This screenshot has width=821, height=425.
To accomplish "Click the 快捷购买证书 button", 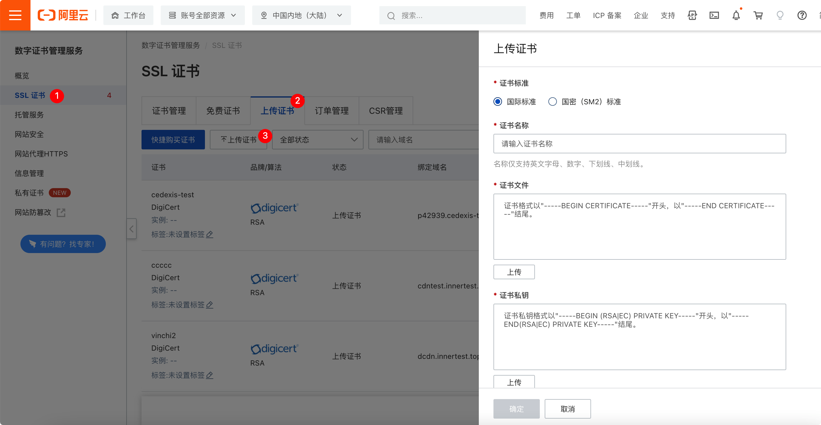I will [173, 140].
